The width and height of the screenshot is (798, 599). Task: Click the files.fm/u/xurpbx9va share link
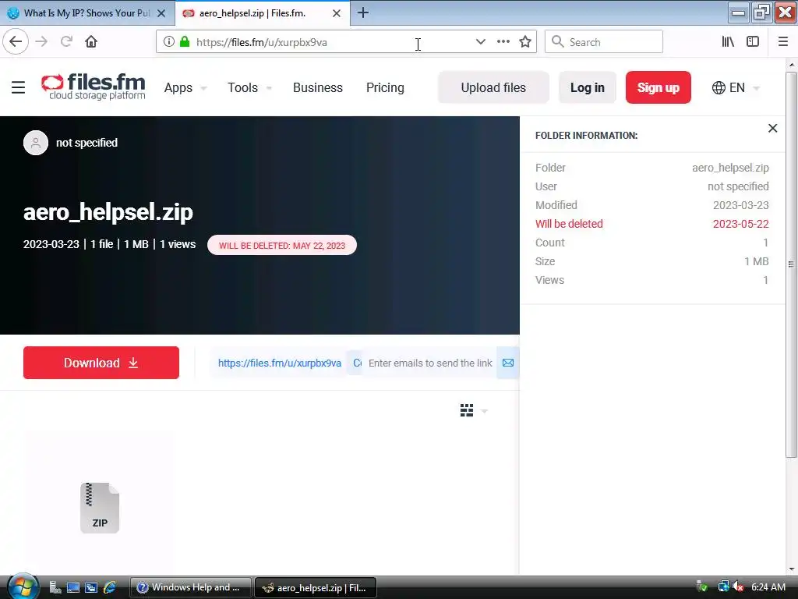point(280,363)
